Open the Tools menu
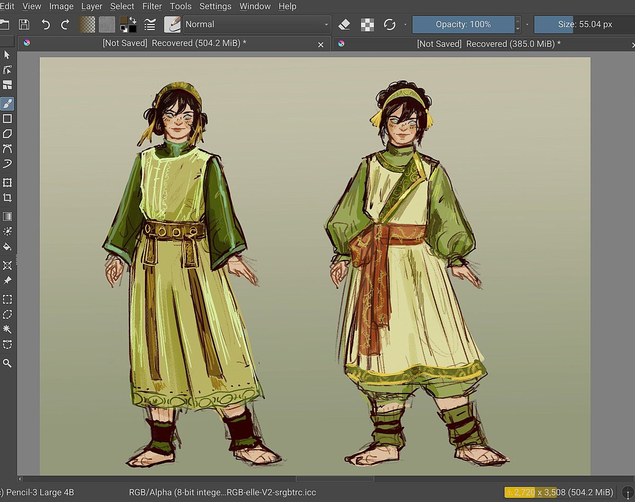The width and height of the screenshot is (635, 502). [181, 6]
